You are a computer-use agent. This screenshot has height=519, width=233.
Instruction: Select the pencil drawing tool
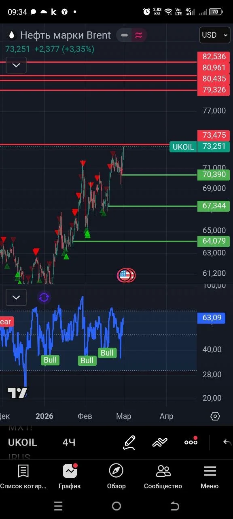[129, 442]
